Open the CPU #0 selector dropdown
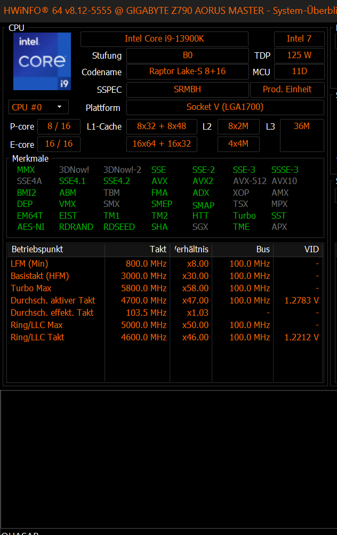The image size is (337, 535). [x=38, y=107]
